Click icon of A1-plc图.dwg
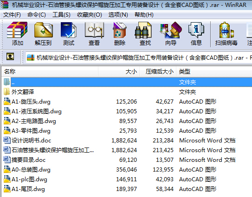 coord(7,179)
